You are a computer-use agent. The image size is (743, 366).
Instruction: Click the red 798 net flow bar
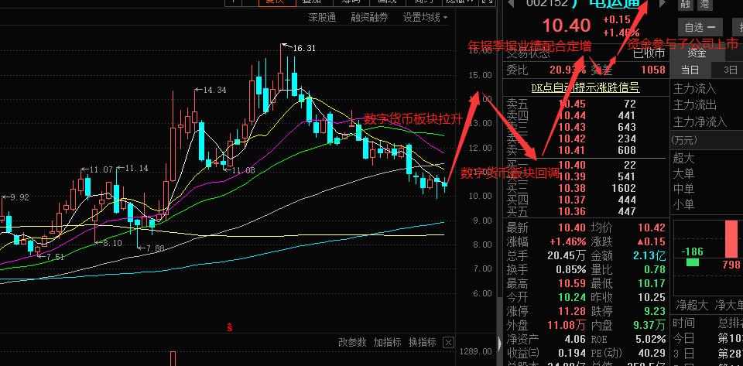point(731,239)
